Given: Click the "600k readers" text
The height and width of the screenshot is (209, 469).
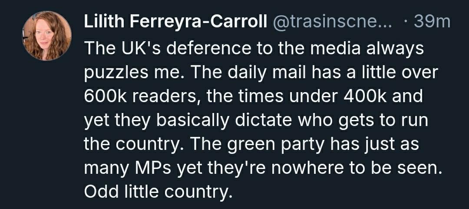Looking at the screenshot, I should click(x=140, y=96).
